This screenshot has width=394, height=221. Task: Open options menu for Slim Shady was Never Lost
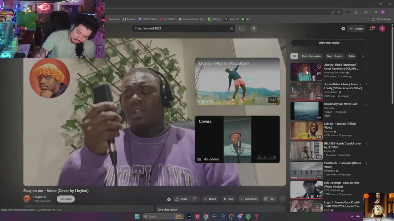pos(366,104)
